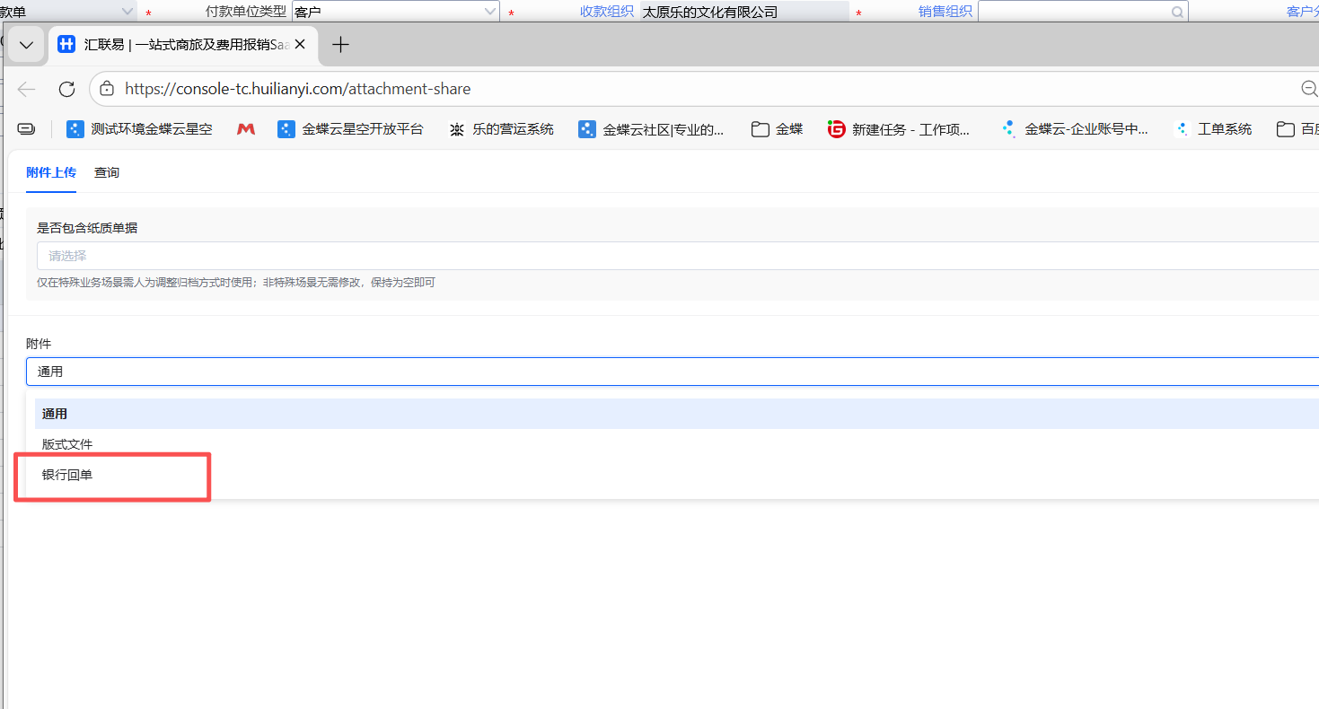
Task: Open the 金蝶 bookmarks folder
Action: (778, 129)
